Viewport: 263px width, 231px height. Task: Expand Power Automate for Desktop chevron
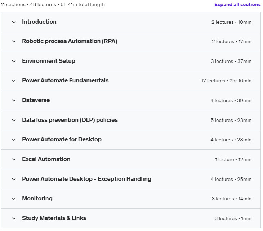(14, 140)
